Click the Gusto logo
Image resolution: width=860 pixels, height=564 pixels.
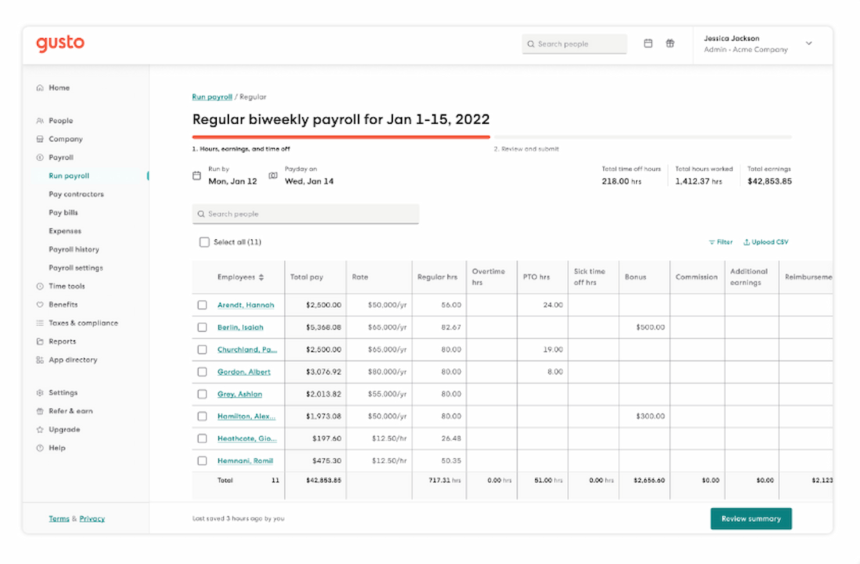[x=60, y=43]
